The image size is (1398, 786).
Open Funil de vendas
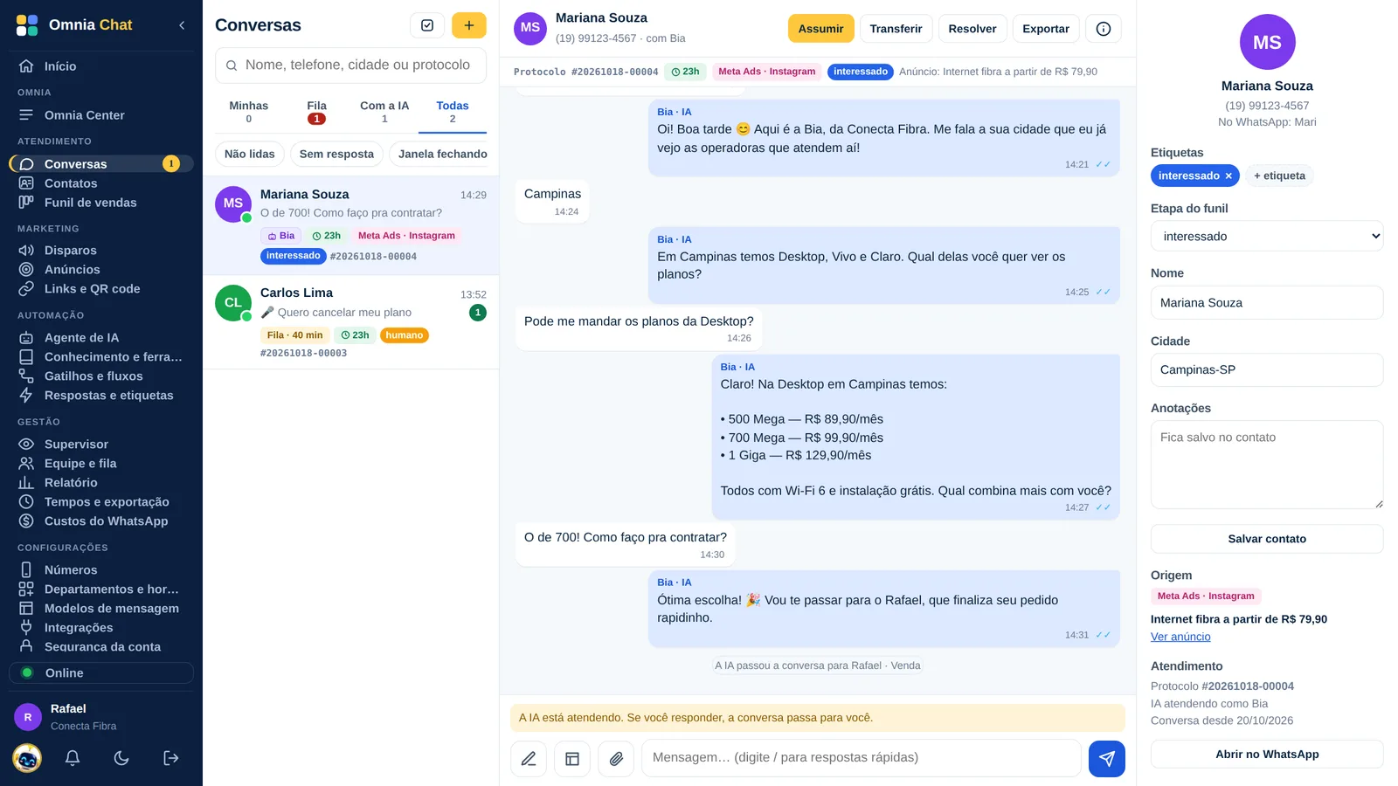(x=101, y=203)
